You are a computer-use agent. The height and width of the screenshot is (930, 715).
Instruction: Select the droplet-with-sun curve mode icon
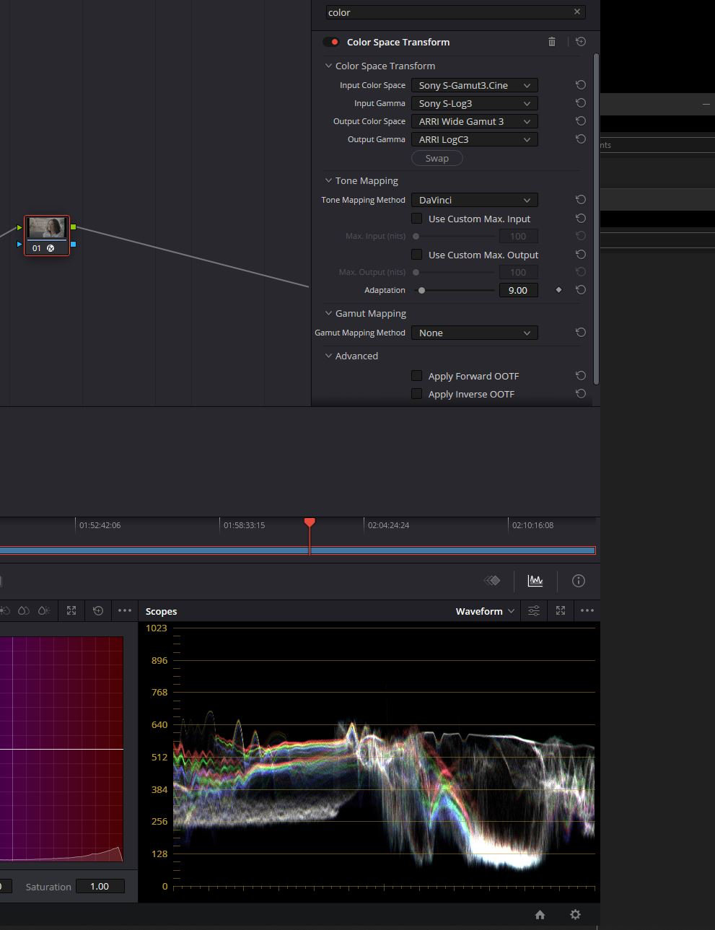coord(44,611)
